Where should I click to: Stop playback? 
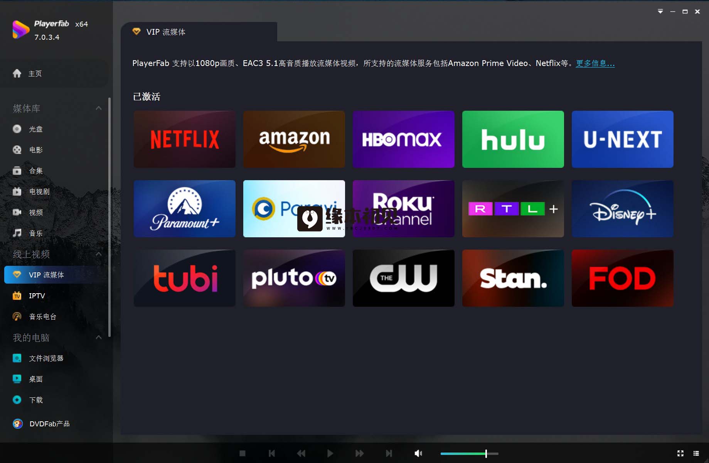[x=243, y=453]
